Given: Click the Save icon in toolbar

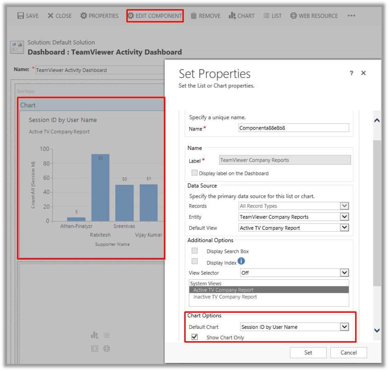Looking at the screenshot, I should (20, 16).
